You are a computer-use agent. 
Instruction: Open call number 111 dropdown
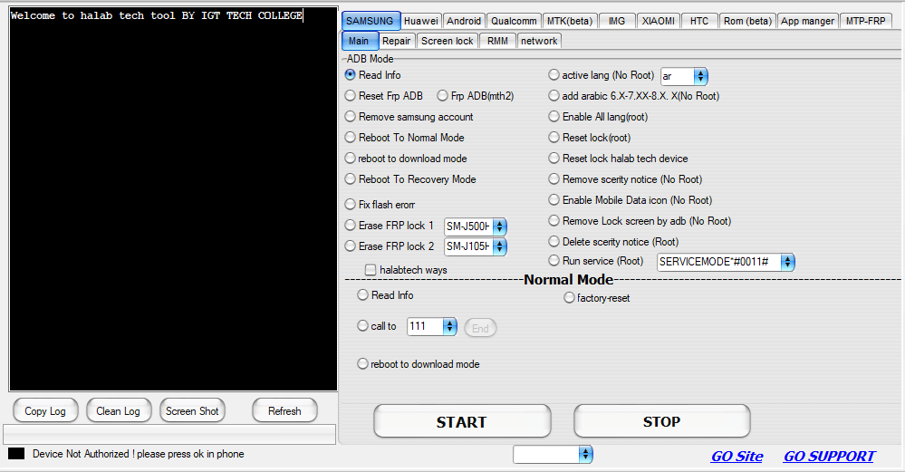click(449, 326)
